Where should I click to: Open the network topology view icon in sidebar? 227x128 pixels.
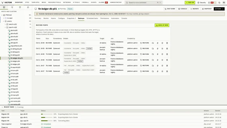28,7
